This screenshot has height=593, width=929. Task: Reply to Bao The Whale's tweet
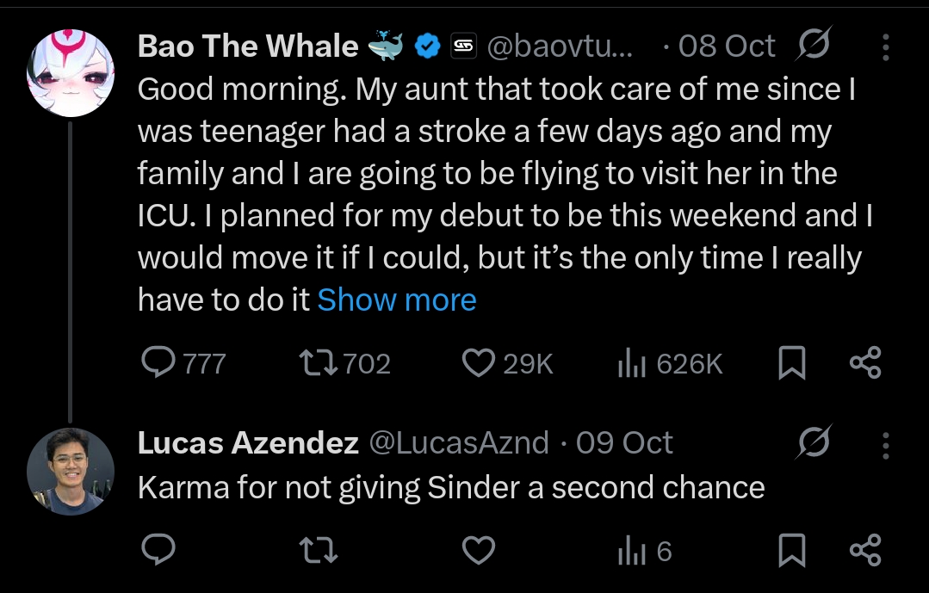158,363
